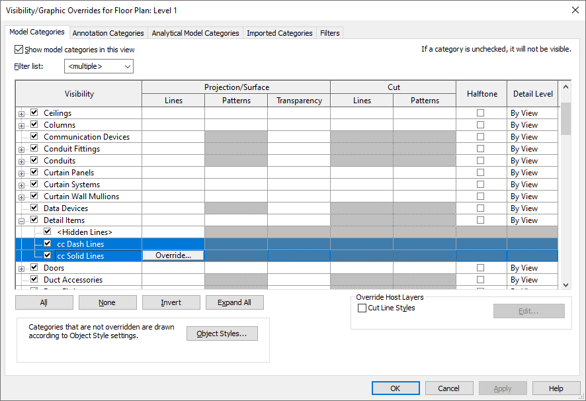Switch to the Annotation Categories tab
The height and width of the screenshot is (401, 586).
coord(108,33)
